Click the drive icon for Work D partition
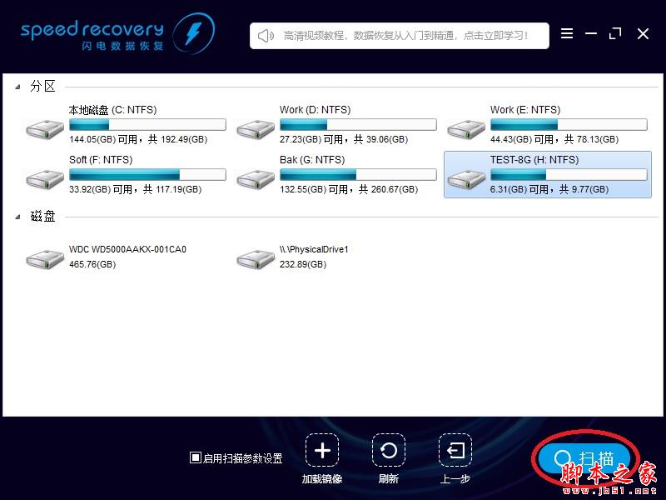This screenshot has height=500, width=666. click(256, 129)
